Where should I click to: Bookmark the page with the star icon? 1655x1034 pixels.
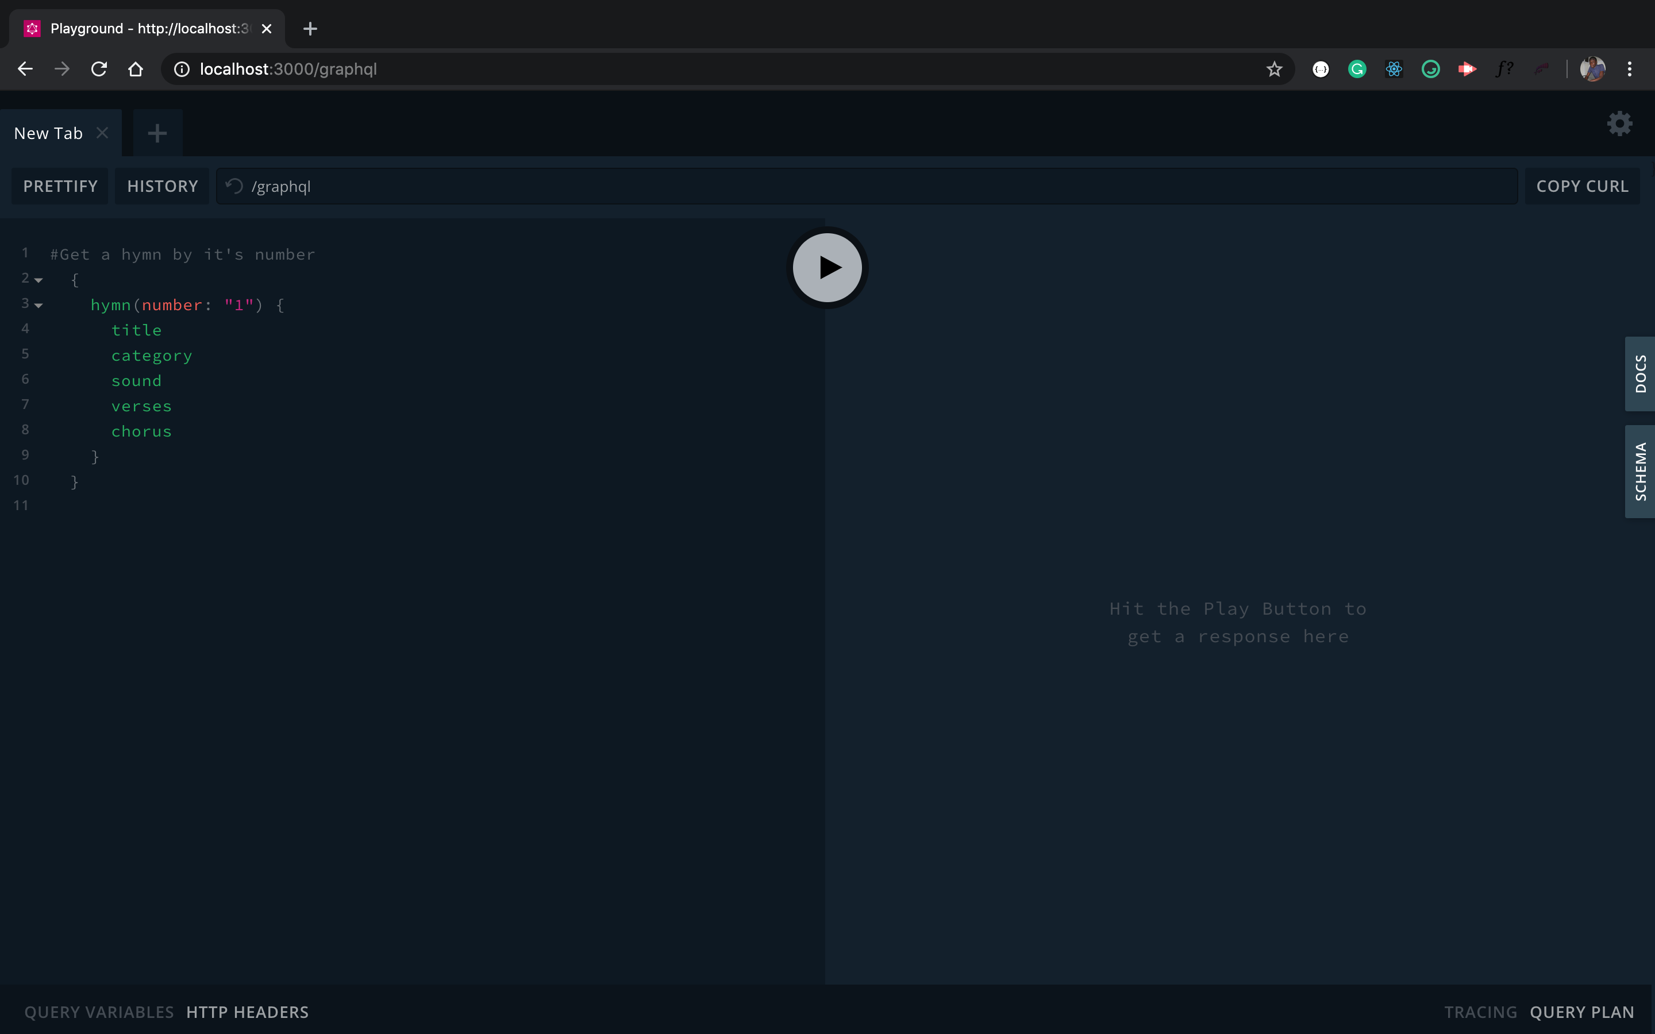pyautogui.click(x=1273, y=69)
